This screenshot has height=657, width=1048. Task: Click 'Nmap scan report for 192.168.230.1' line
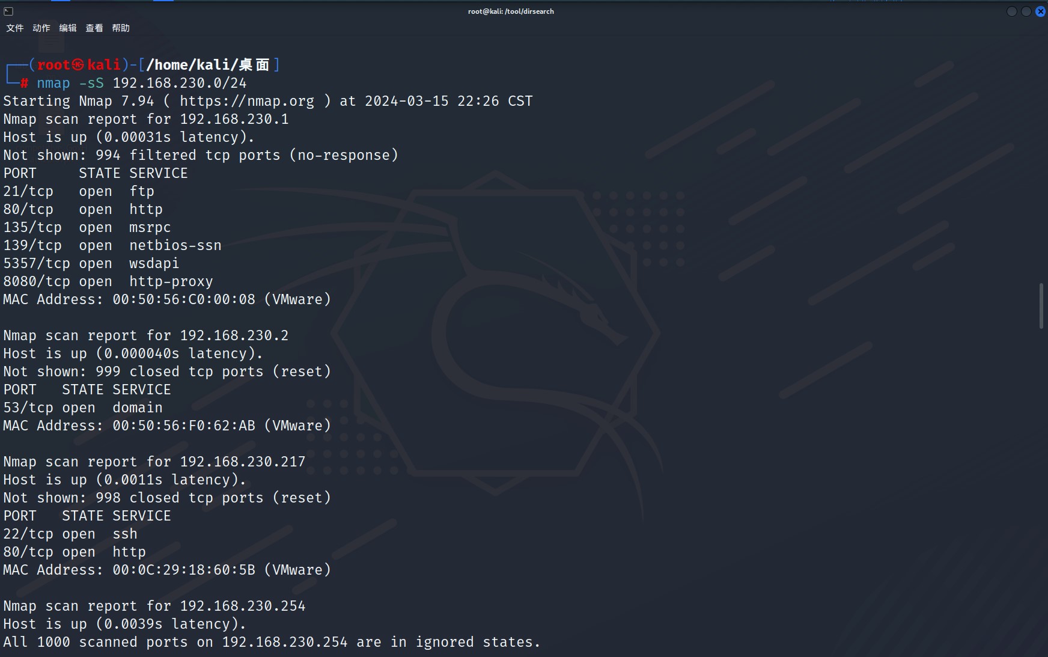pyautogui.click(x=146, y=119)
